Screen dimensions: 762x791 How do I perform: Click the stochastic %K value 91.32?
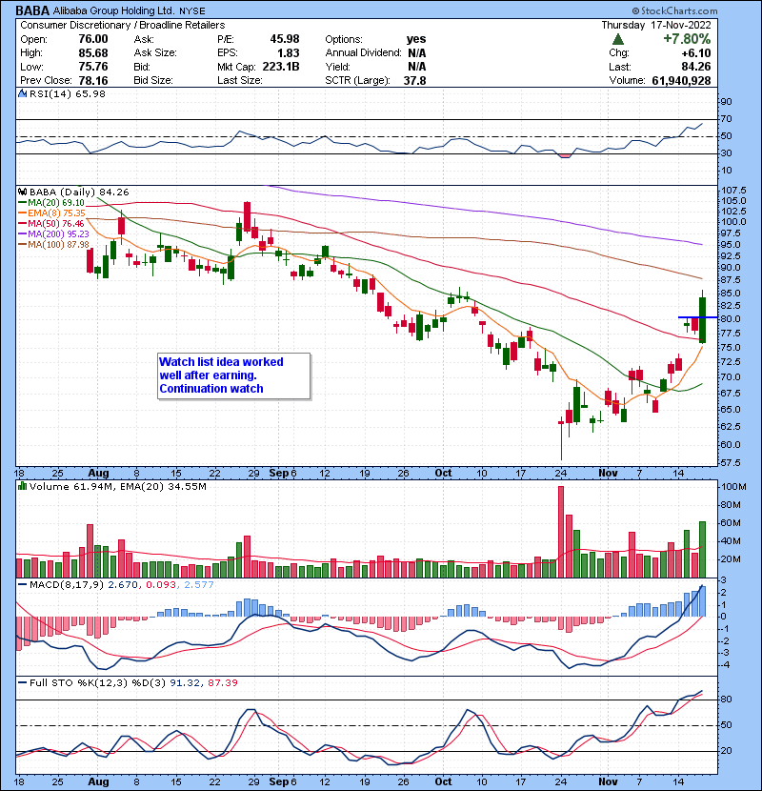pyautogui.click(x=184, y=682)
